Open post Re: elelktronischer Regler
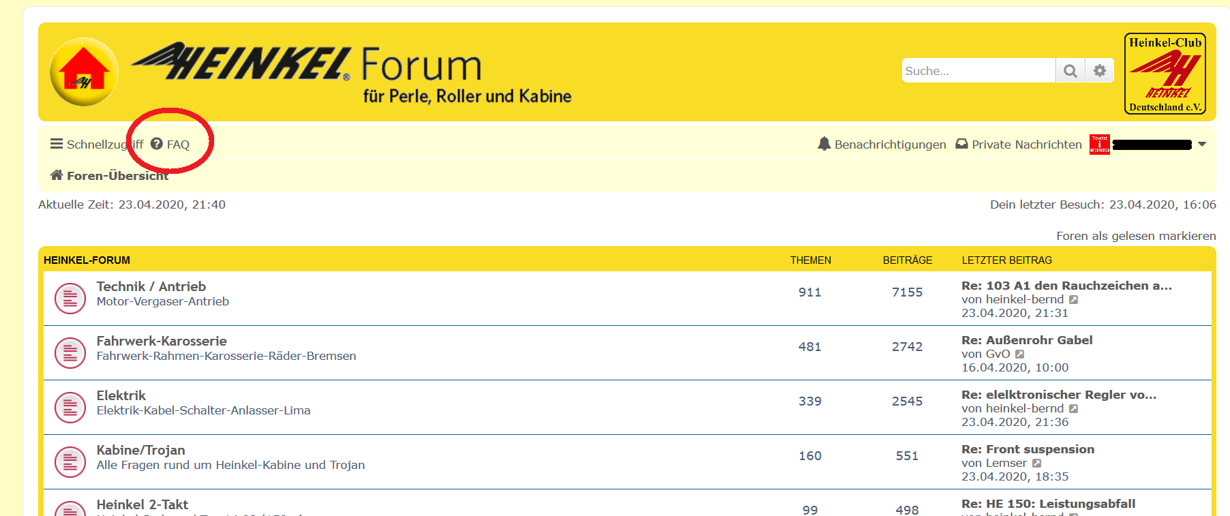This screenshot has width=1230, height=516. pyautogui.click(x=1059, y=395)
